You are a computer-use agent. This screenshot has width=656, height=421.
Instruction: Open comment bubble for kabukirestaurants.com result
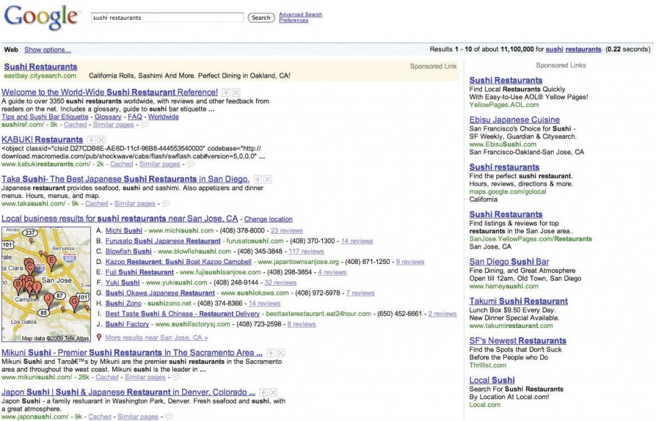click(190, 165)
